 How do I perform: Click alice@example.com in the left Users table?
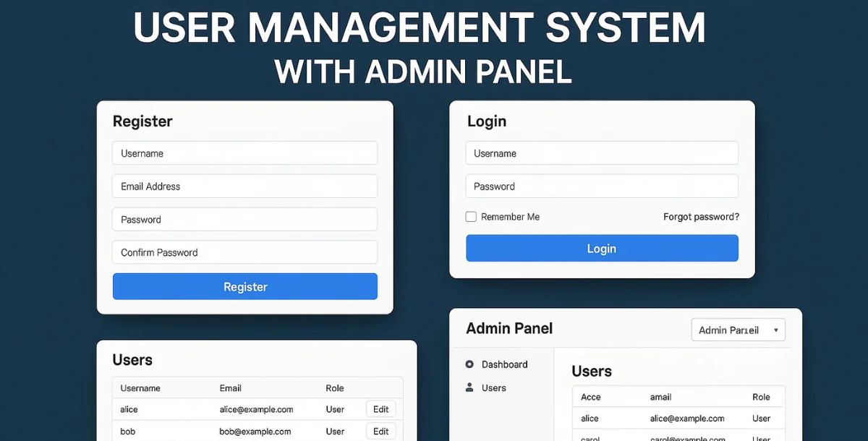256,409
